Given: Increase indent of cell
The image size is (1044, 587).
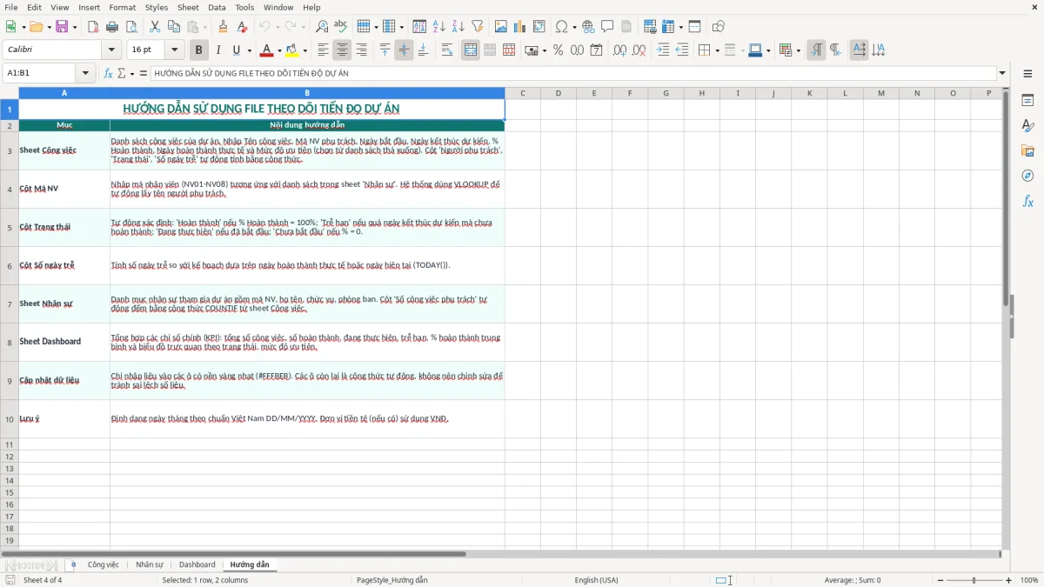Looking at the screenshot, I should click(663, 50).
